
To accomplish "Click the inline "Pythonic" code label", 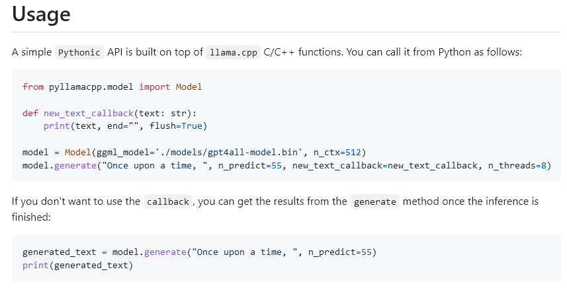I will pos(79,52).
